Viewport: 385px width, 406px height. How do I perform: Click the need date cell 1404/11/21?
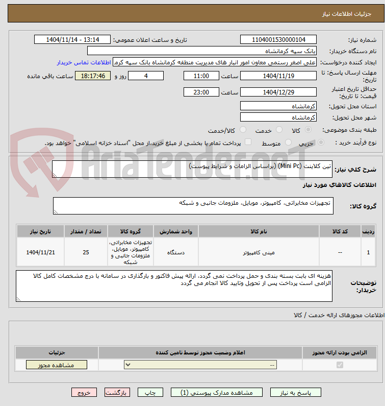click(x=41, y=252)
